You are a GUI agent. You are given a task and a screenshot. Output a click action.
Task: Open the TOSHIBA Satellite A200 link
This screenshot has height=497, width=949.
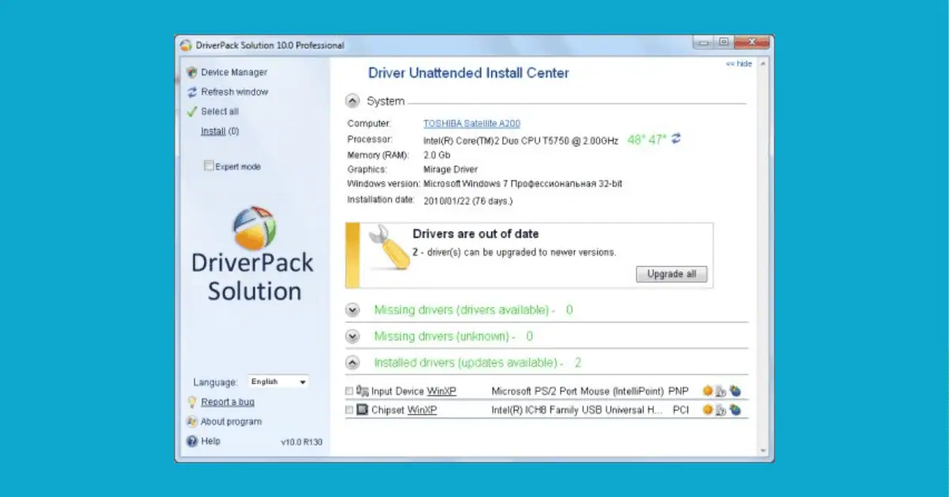coord(472,123)
